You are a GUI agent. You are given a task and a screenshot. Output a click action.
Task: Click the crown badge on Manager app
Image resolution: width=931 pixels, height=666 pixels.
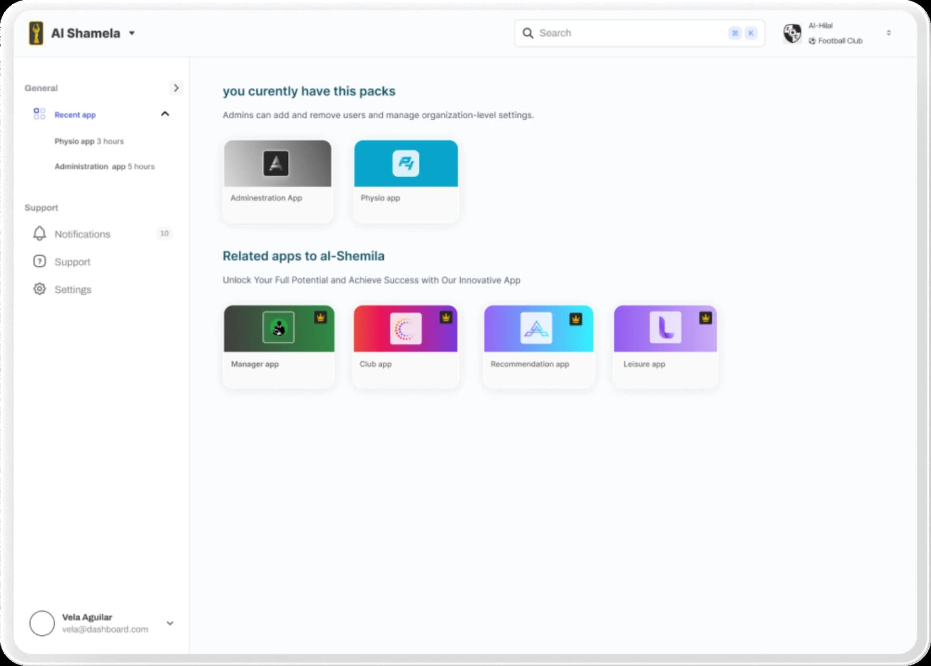pos(321,317)
